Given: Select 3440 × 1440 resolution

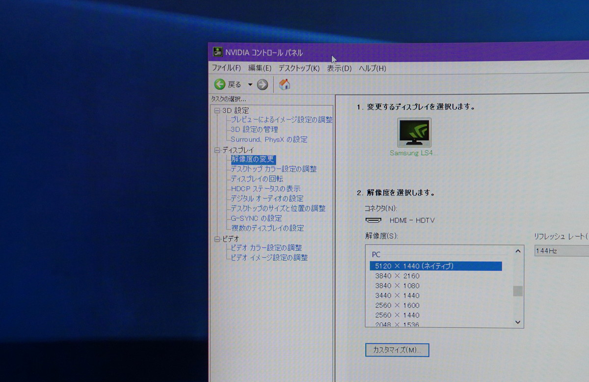Looking at the screenshot, I should [x=398, y=296].
